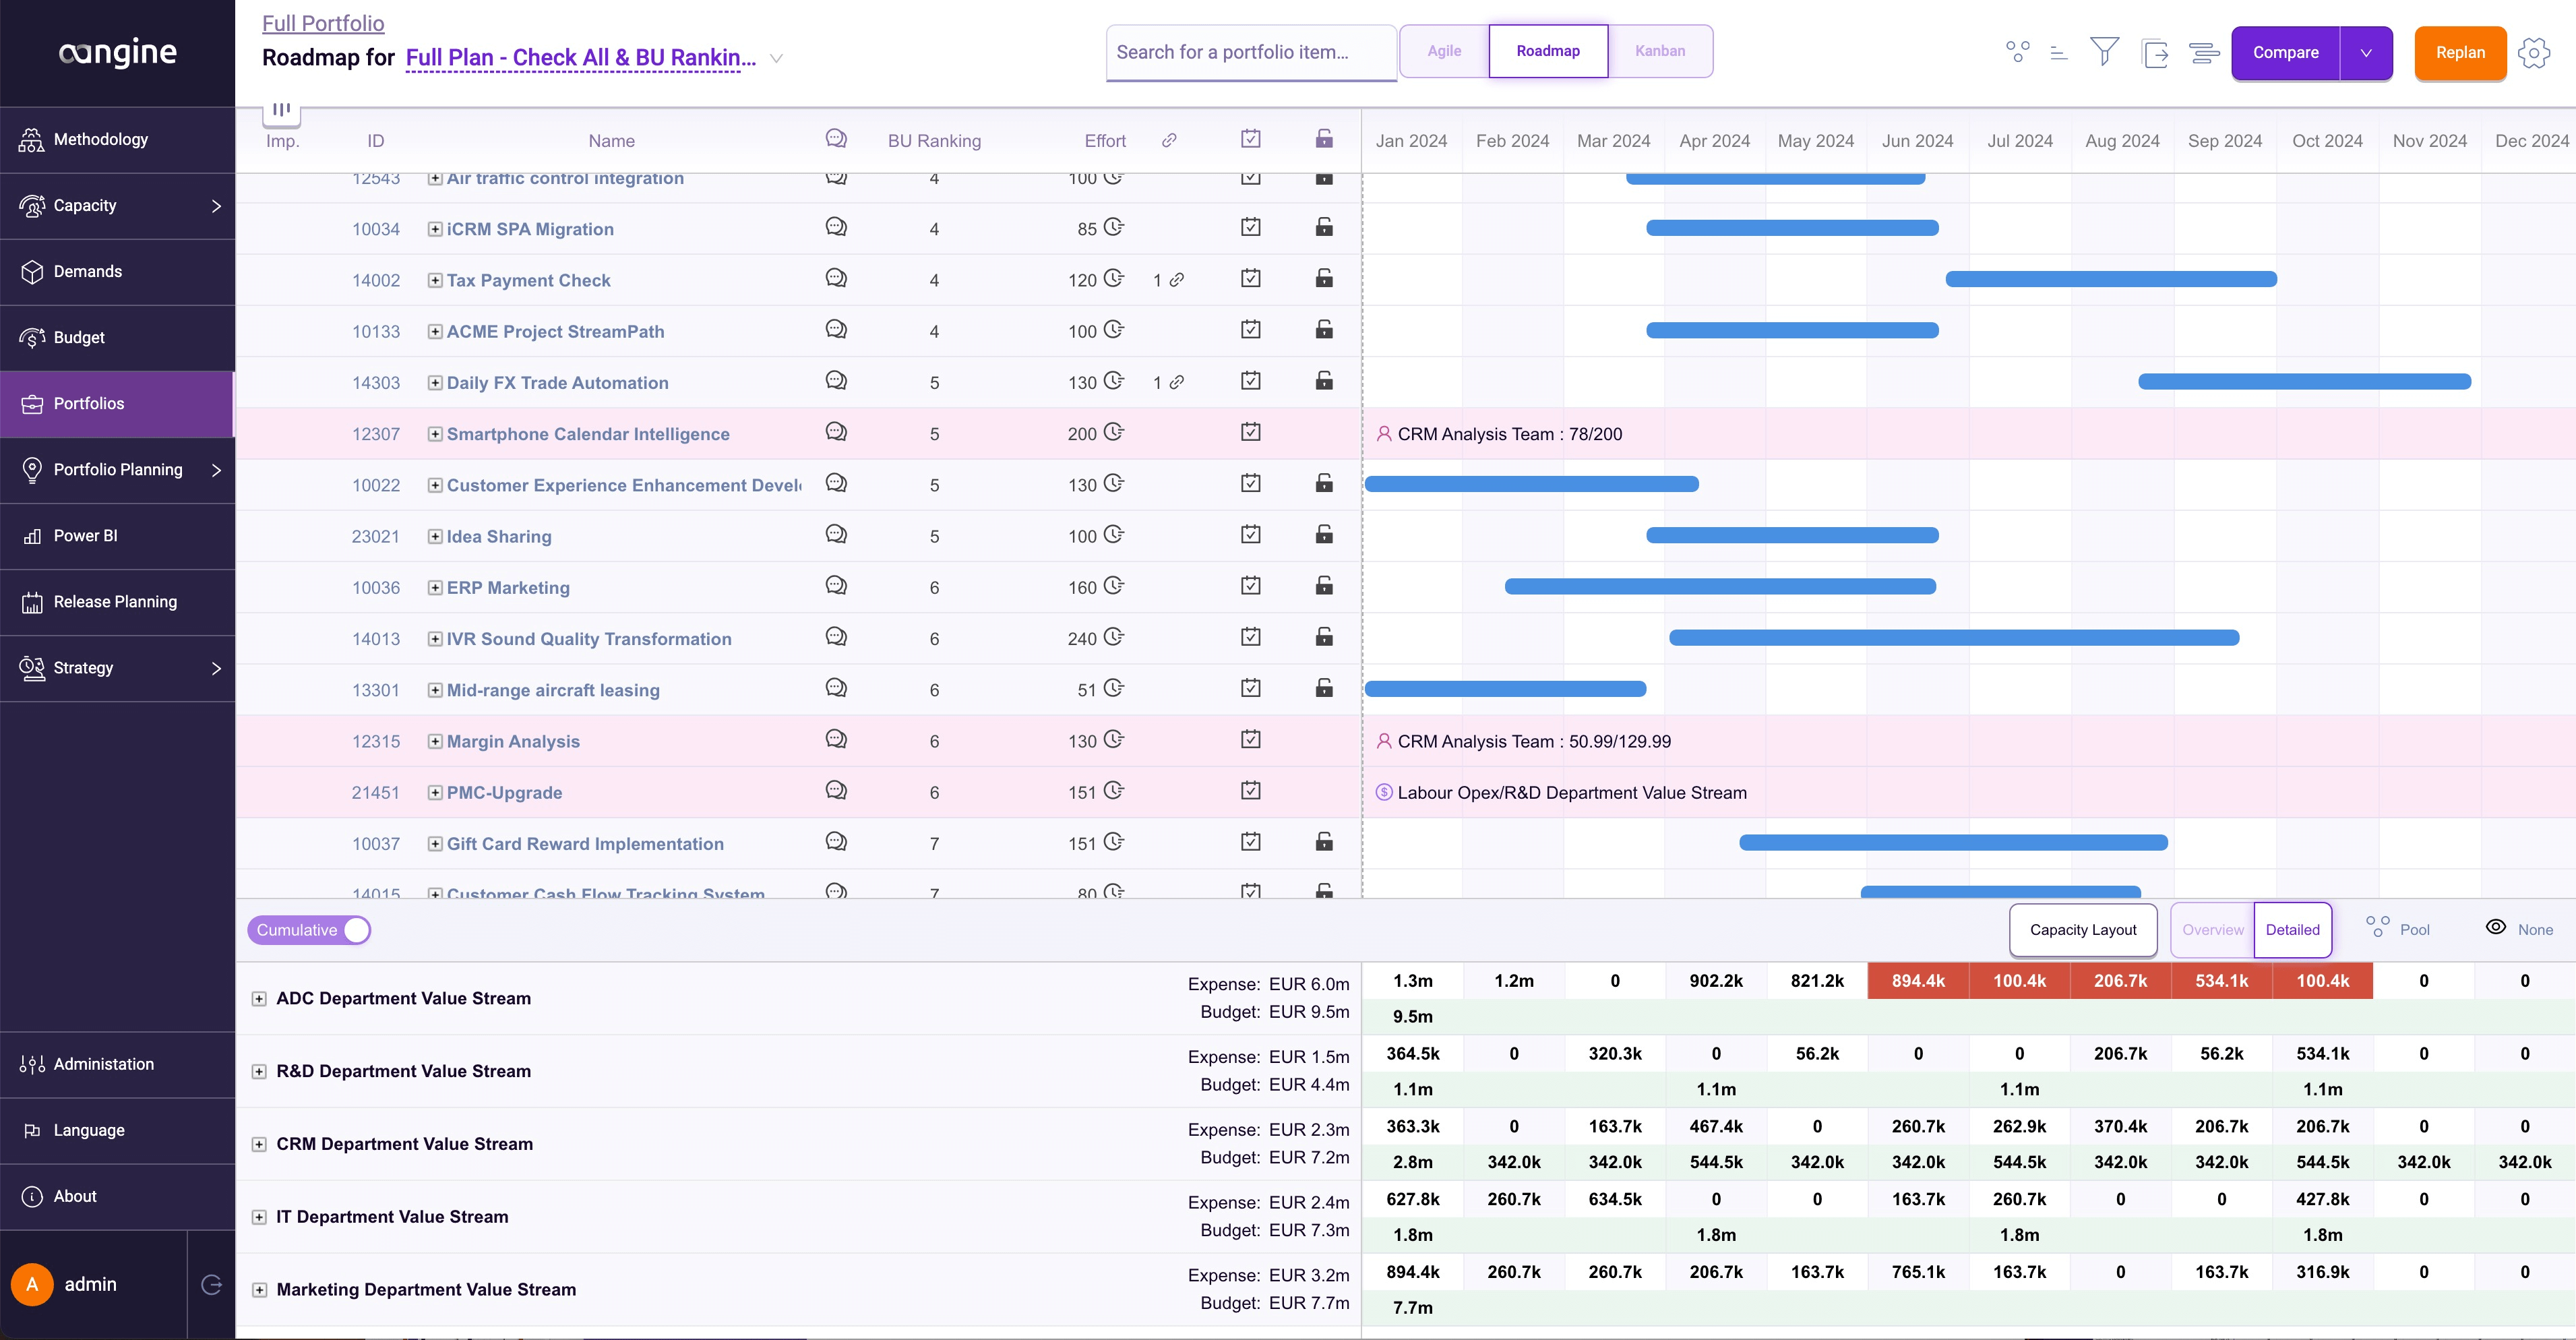The width and height of the screenshot is (2576, 1340).
Task: Open the filter funnel icon
Action: point(2104,52)
